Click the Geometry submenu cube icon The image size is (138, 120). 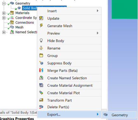pos(106,115)
